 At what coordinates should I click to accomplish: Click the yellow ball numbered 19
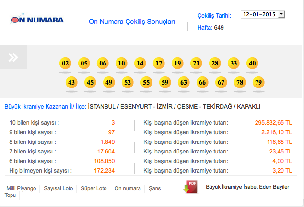click(x=177, y=63)
